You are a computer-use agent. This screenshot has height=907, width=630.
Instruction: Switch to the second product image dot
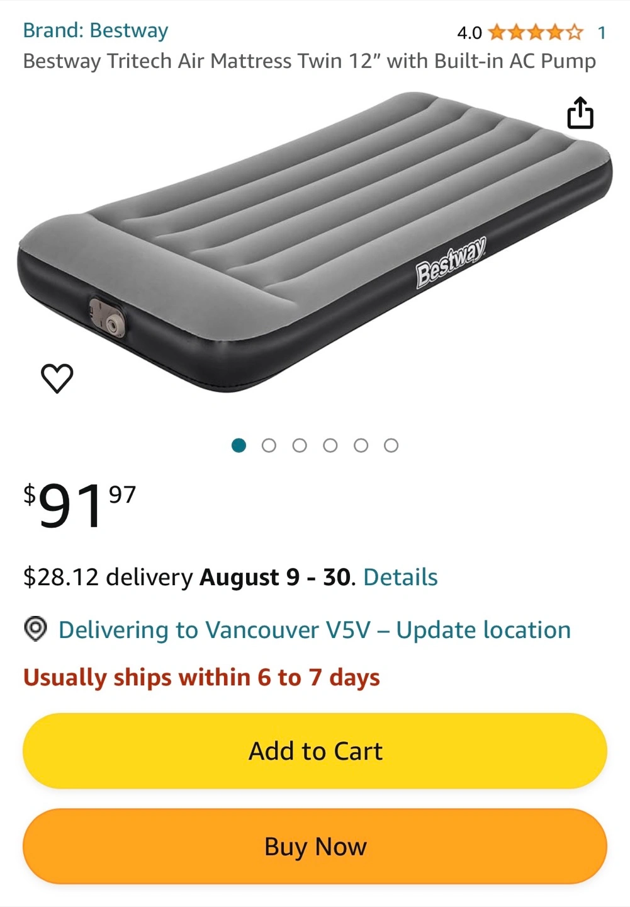(x=269, y=445)
